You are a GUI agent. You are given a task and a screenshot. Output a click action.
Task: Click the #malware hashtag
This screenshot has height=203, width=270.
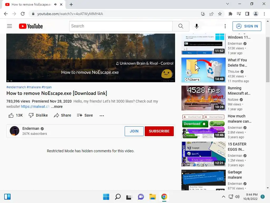(x=34, y=87)
